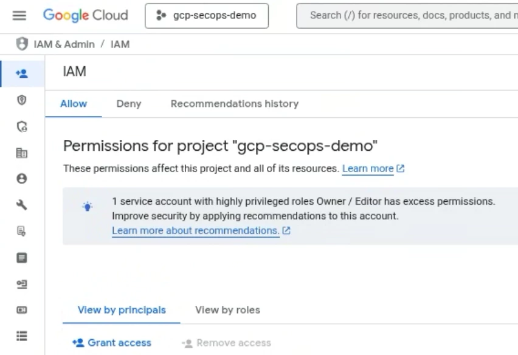Click the dark document icon in sidebar

coord(22,257)
